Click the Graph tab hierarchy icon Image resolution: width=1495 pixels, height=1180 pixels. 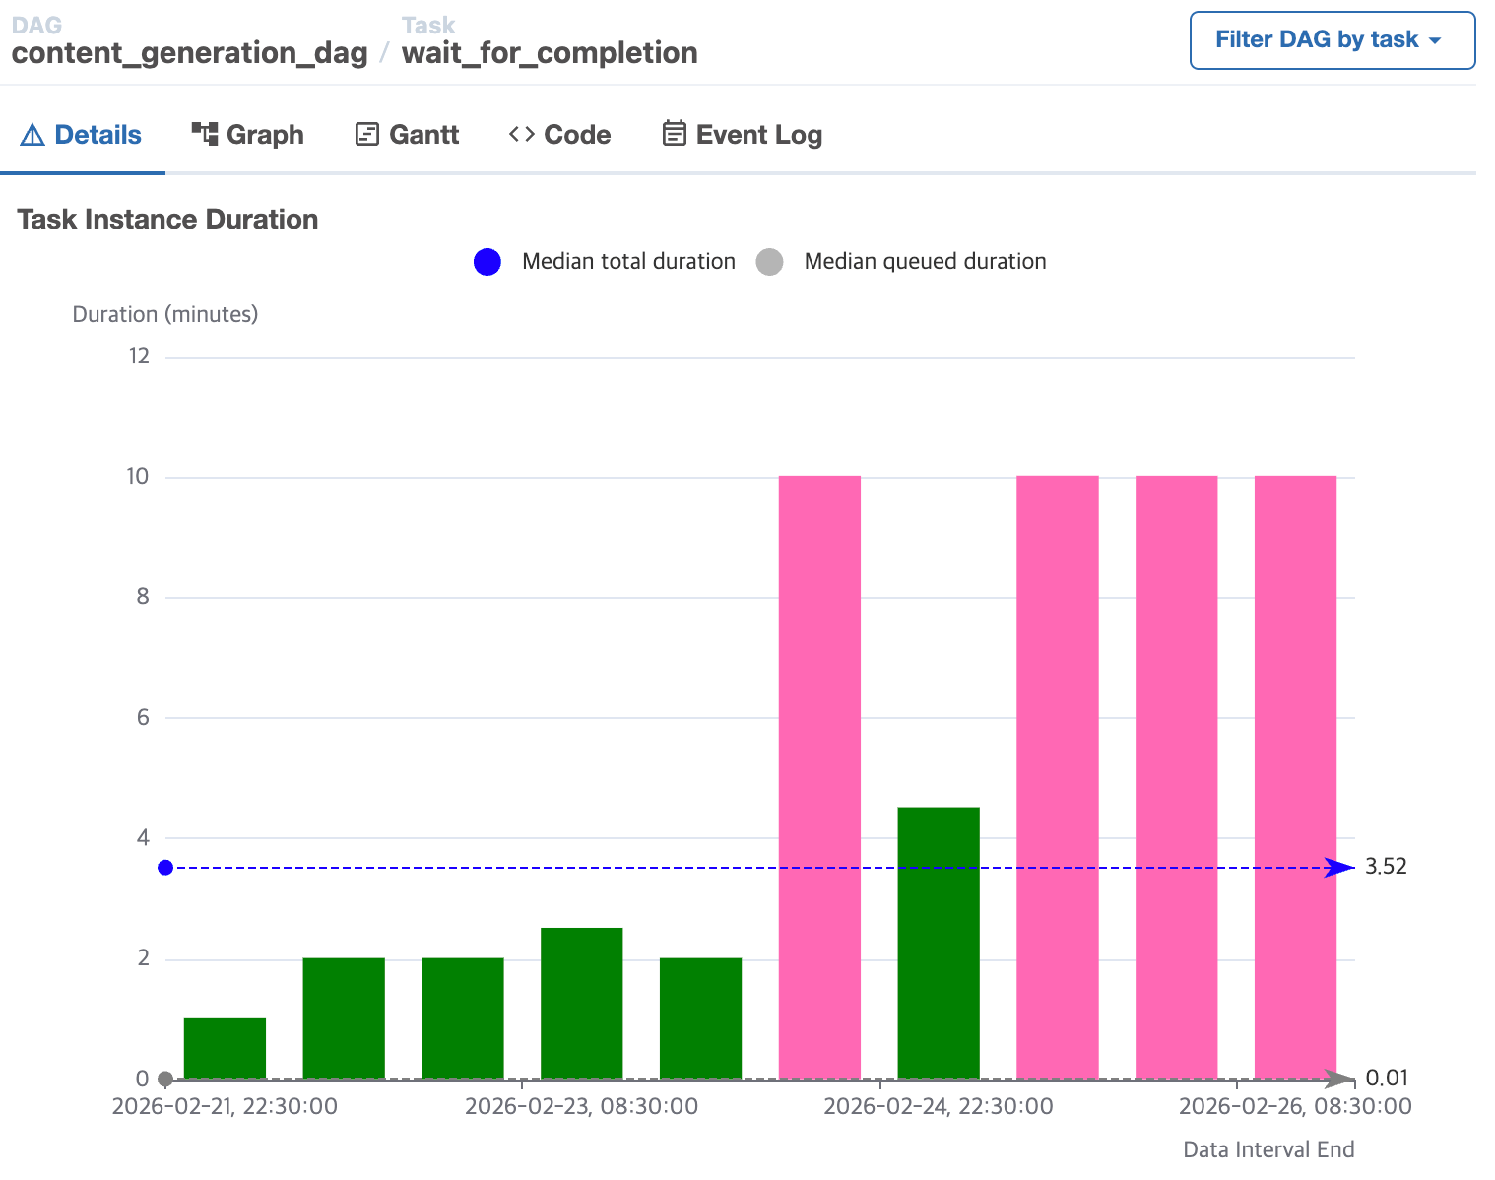click(x=205, y=134)
